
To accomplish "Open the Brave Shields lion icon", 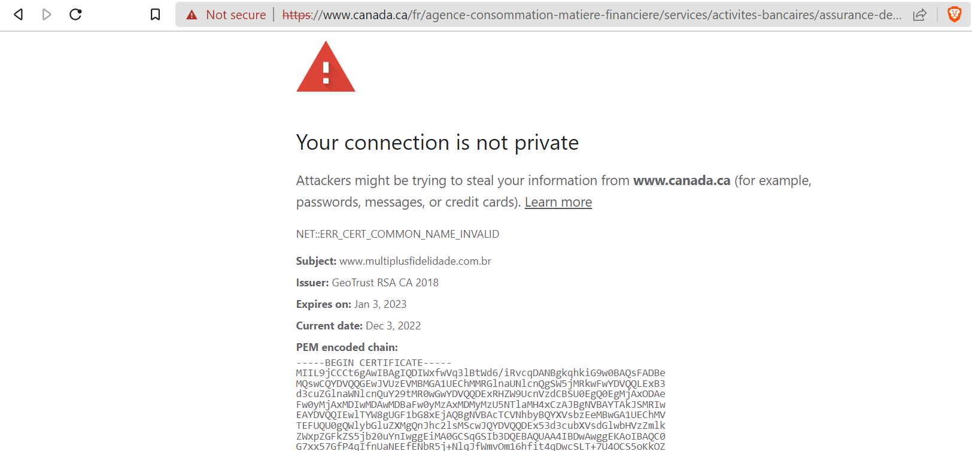I will (955, 14).
